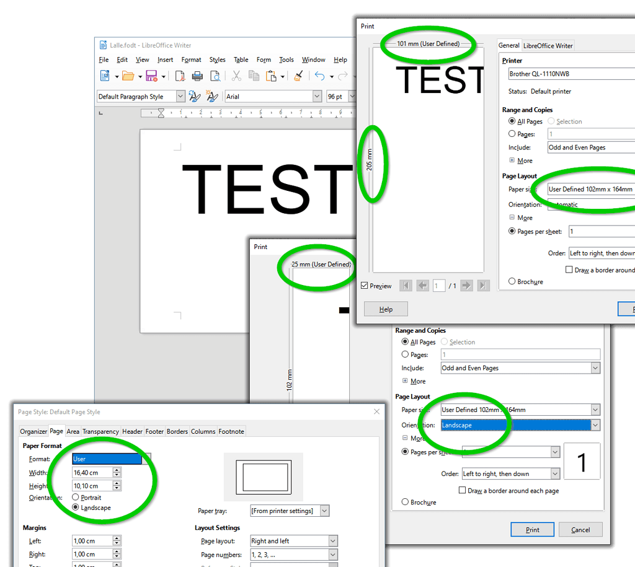Click the Undo icon
This screenshot has width=635, height=567.
(x=320, y=76)
